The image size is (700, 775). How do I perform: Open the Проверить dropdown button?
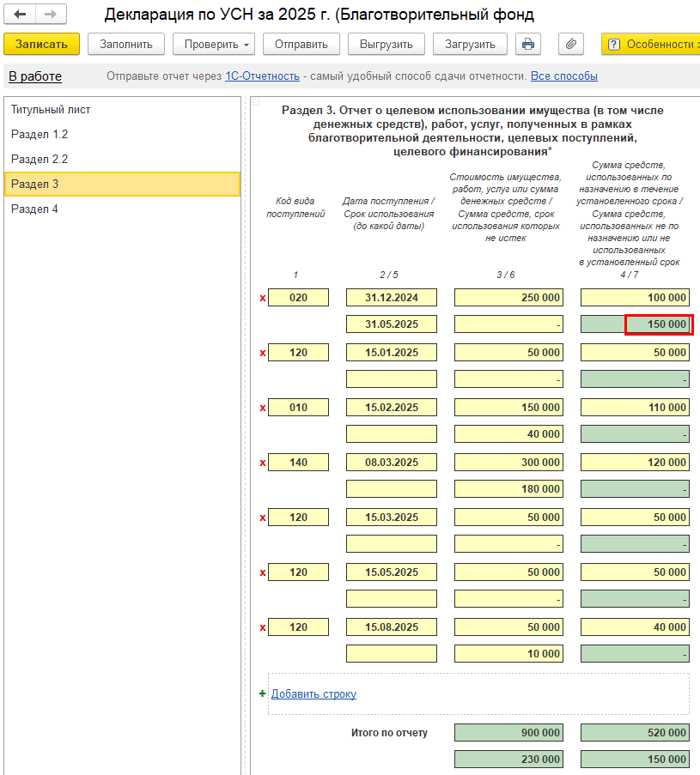(x=214, y=44)
